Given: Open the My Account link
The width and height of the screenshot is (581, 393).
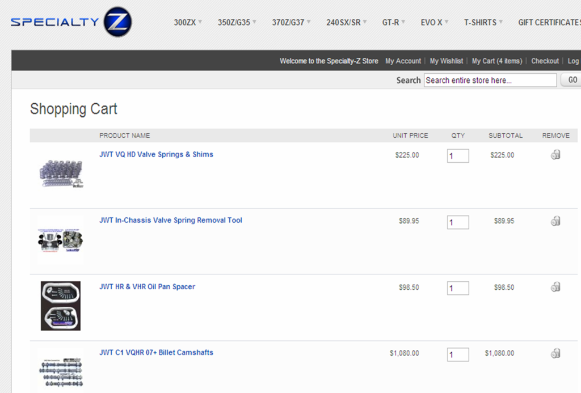Looking at the screenshot, I should 403,61.
